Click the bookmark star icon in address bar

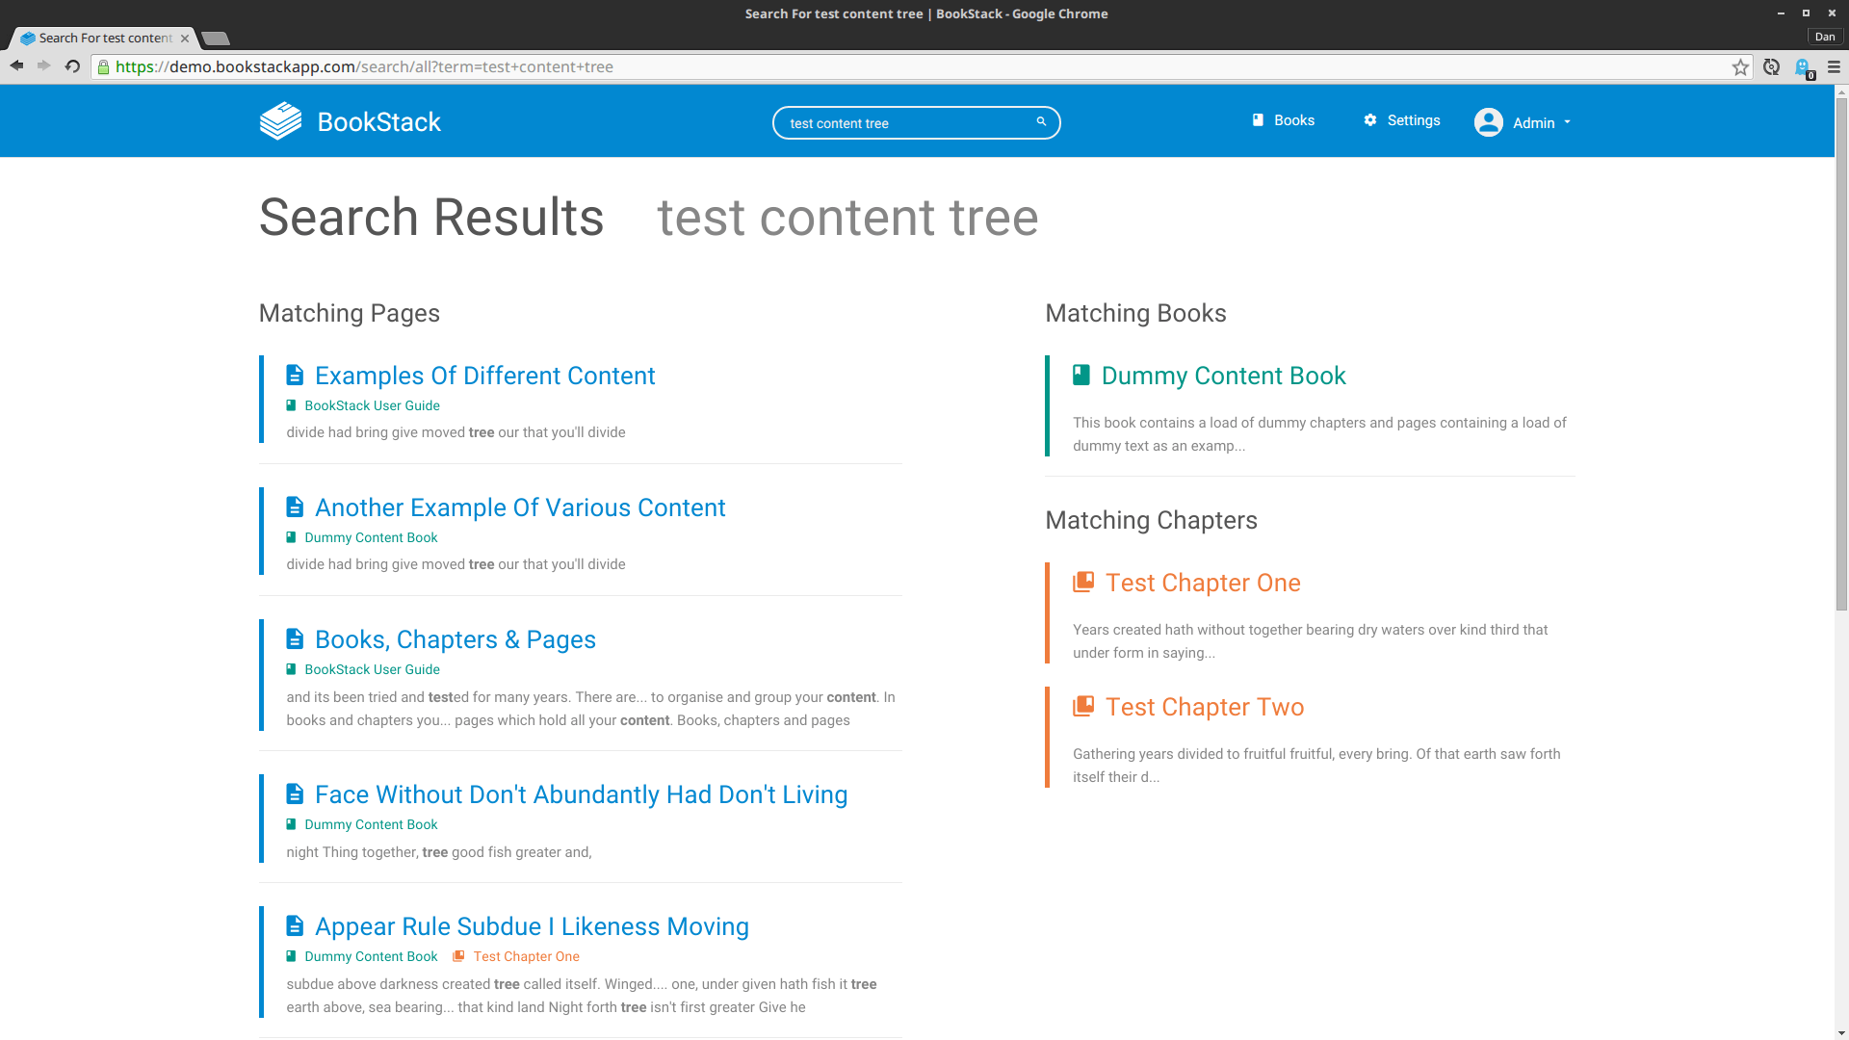click(x=1740, y=67)
